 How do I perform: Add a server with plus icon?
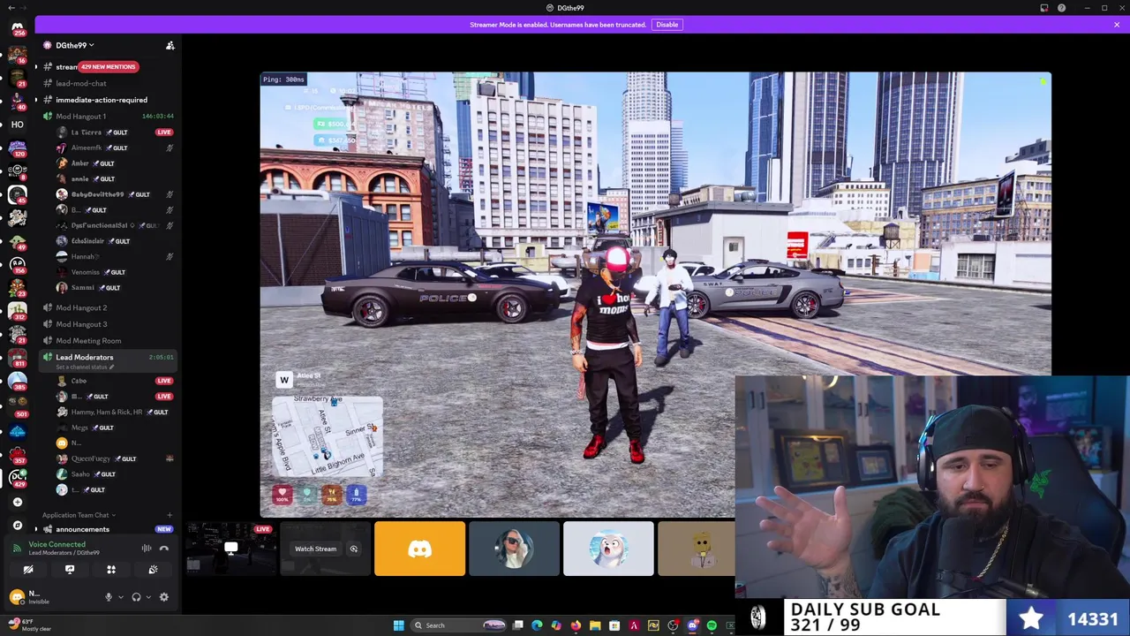(17, 502)
